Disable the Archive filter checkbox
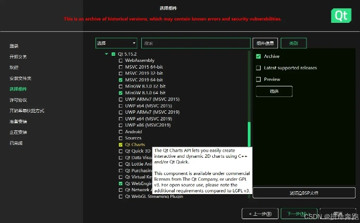Viewport: 360px width, 223px height. pos(258,56)
